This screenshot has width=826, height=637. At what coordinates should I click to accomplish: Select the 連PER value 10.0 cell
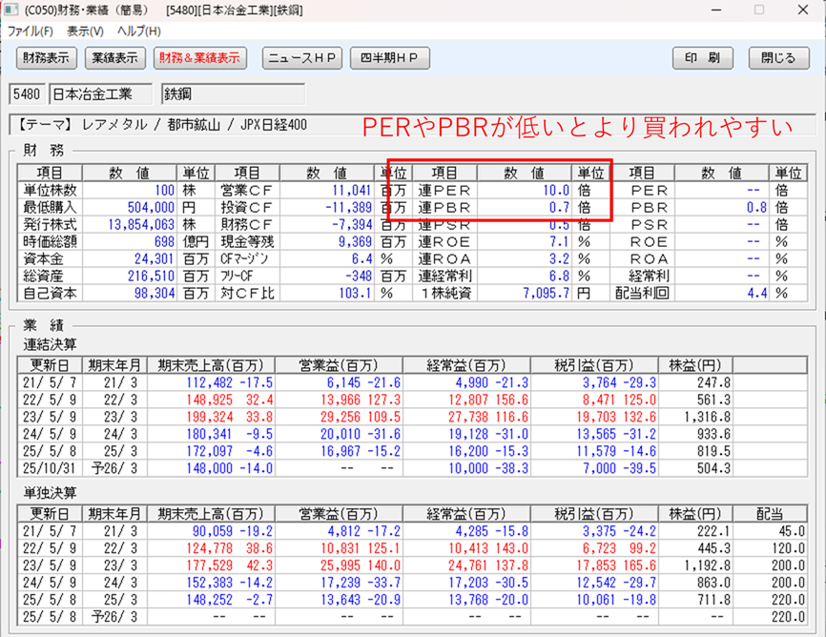525,190
